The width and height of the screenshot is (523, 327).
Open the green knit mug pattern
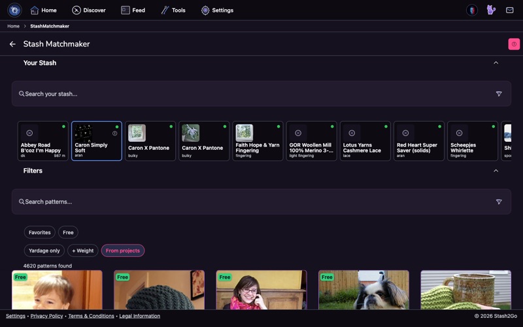(x=466, y=290)
